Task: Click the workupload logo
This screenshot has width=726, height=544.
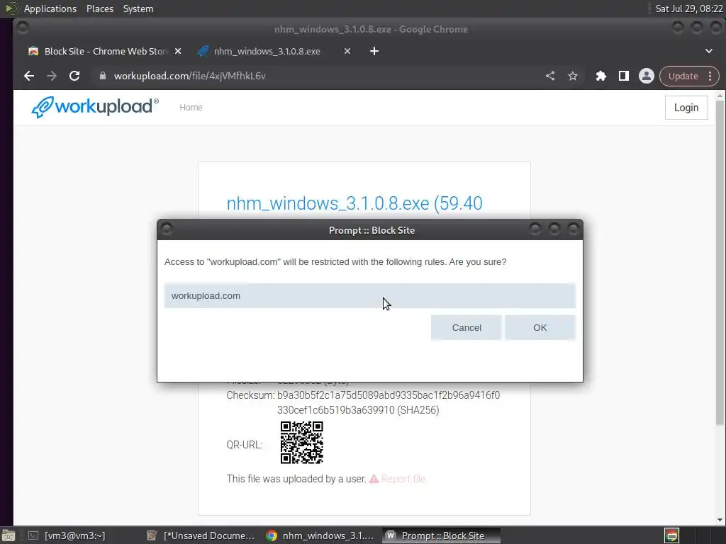Action: click(95, 108)
